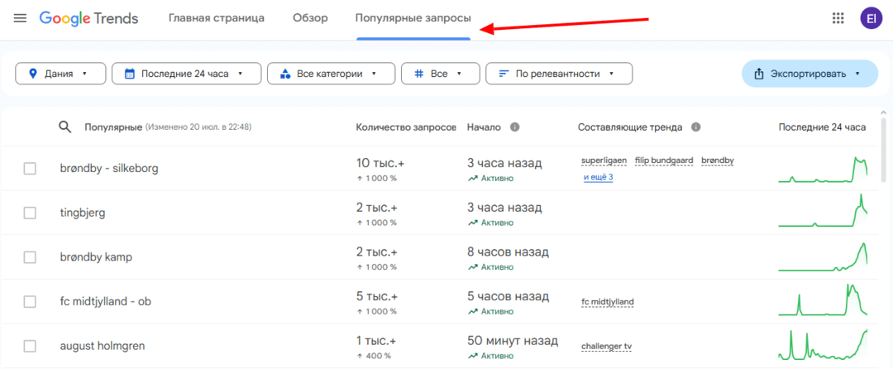Tick checkbox for fc midtjylland - ob

tap(30, 302)
